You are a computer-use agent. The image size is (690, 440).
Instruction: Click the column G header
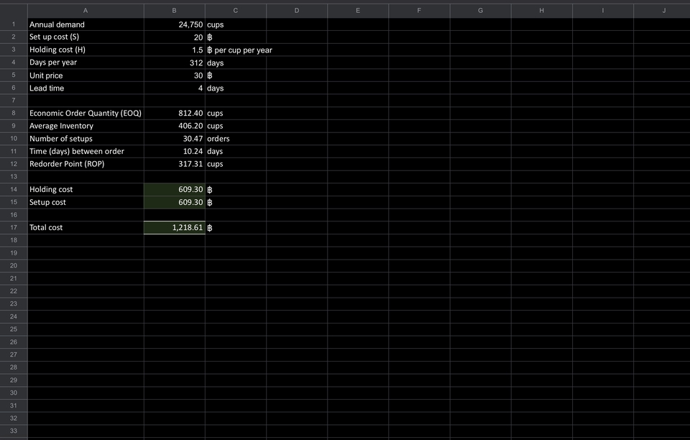pos(481,11)
